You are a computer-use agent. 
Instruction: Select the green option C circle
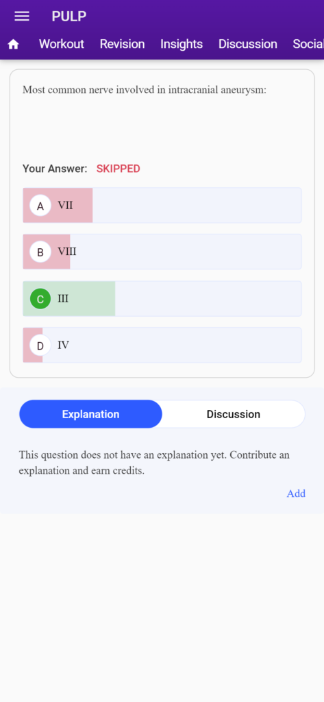pyautogui.click(x=40, y=299)
